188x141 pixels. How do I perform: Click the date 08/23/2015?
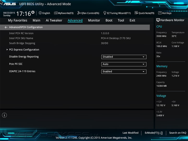pos(9,13)
